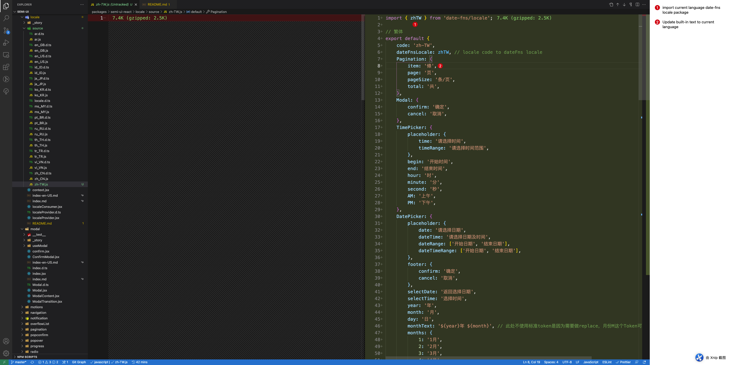Open the Extensions view
The image size is (731, 365).
(6, 67)
